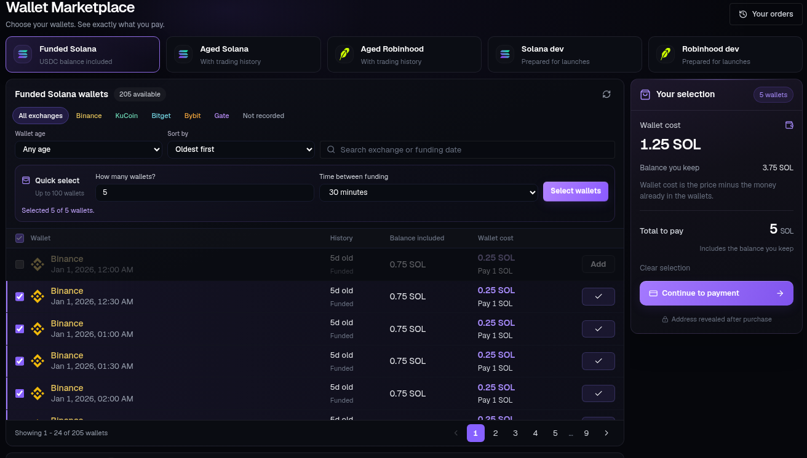Open Time between funding dropdown
This screenshot has width=807, height=458.
(429, 192)
